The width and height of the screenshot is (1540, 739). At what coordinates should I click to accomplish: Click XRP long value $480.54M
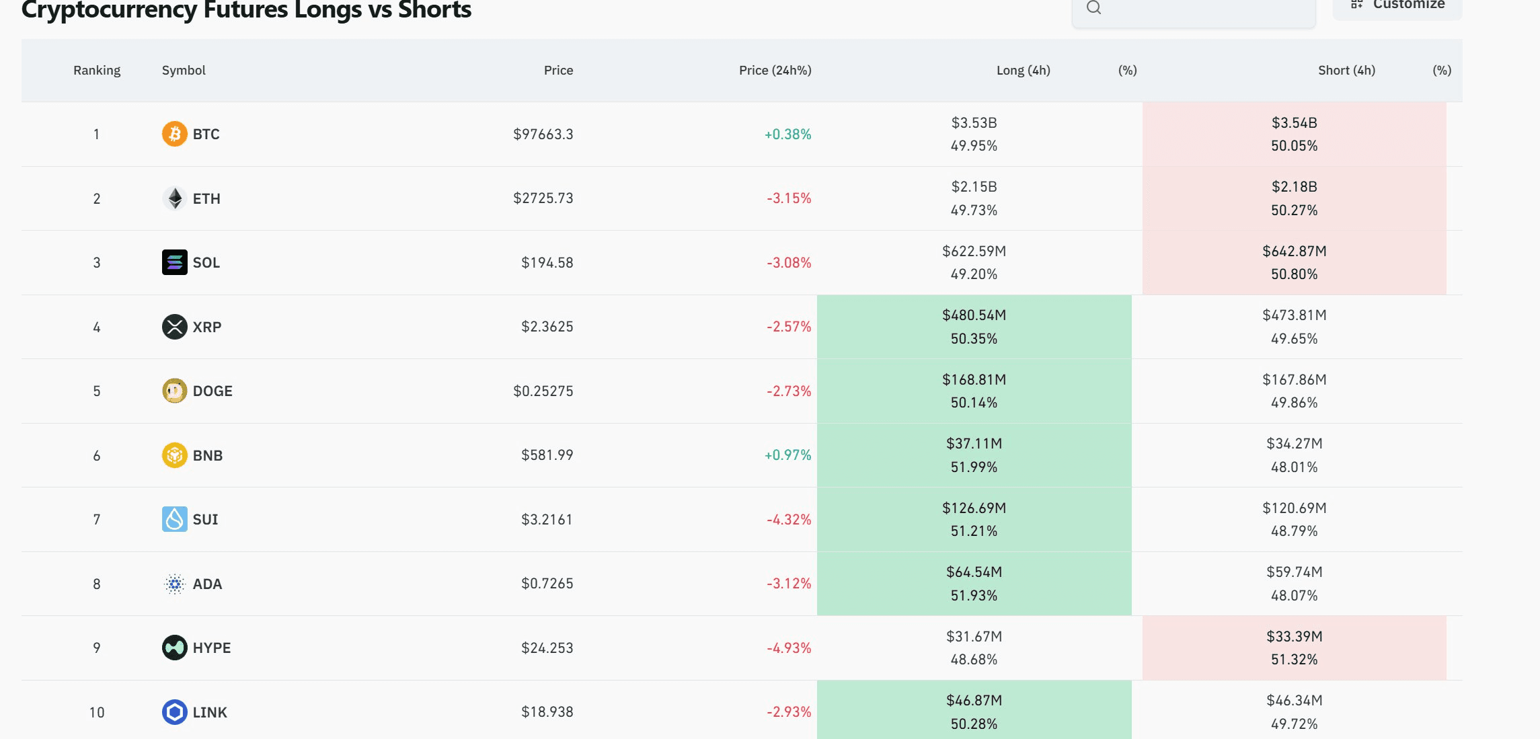pyautogui.click(x=974, y=315)
